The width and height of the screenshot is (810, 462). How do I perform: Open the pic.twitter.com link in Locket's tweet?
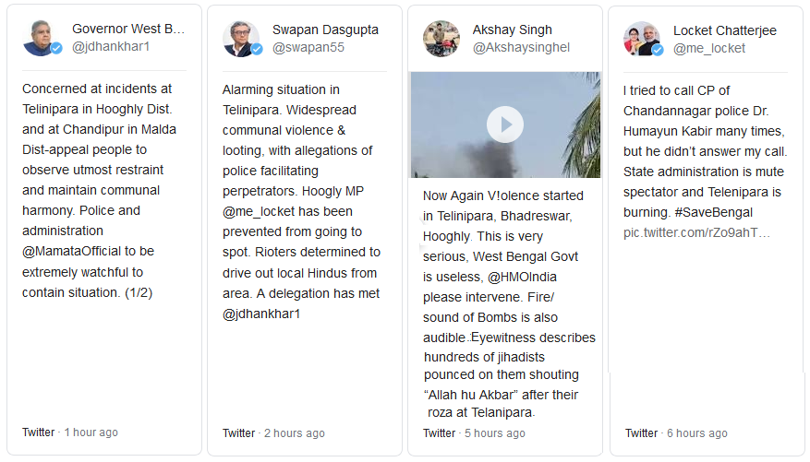(696, 232)
